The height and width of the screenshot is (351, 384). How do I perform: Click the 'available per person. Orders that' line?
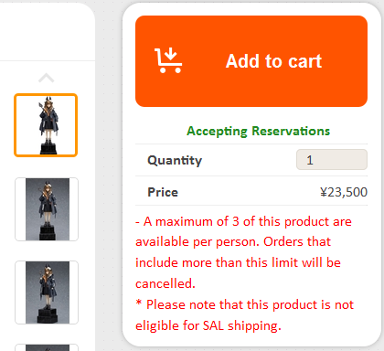[233, 242]
